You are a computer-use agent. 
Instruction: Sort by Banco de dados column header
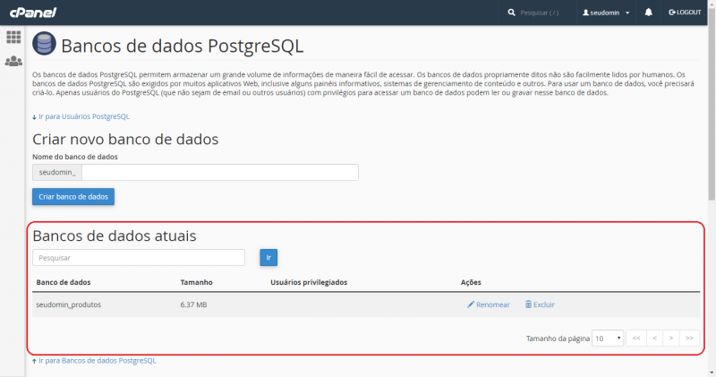pyautogui.click(x=64, y=282)
